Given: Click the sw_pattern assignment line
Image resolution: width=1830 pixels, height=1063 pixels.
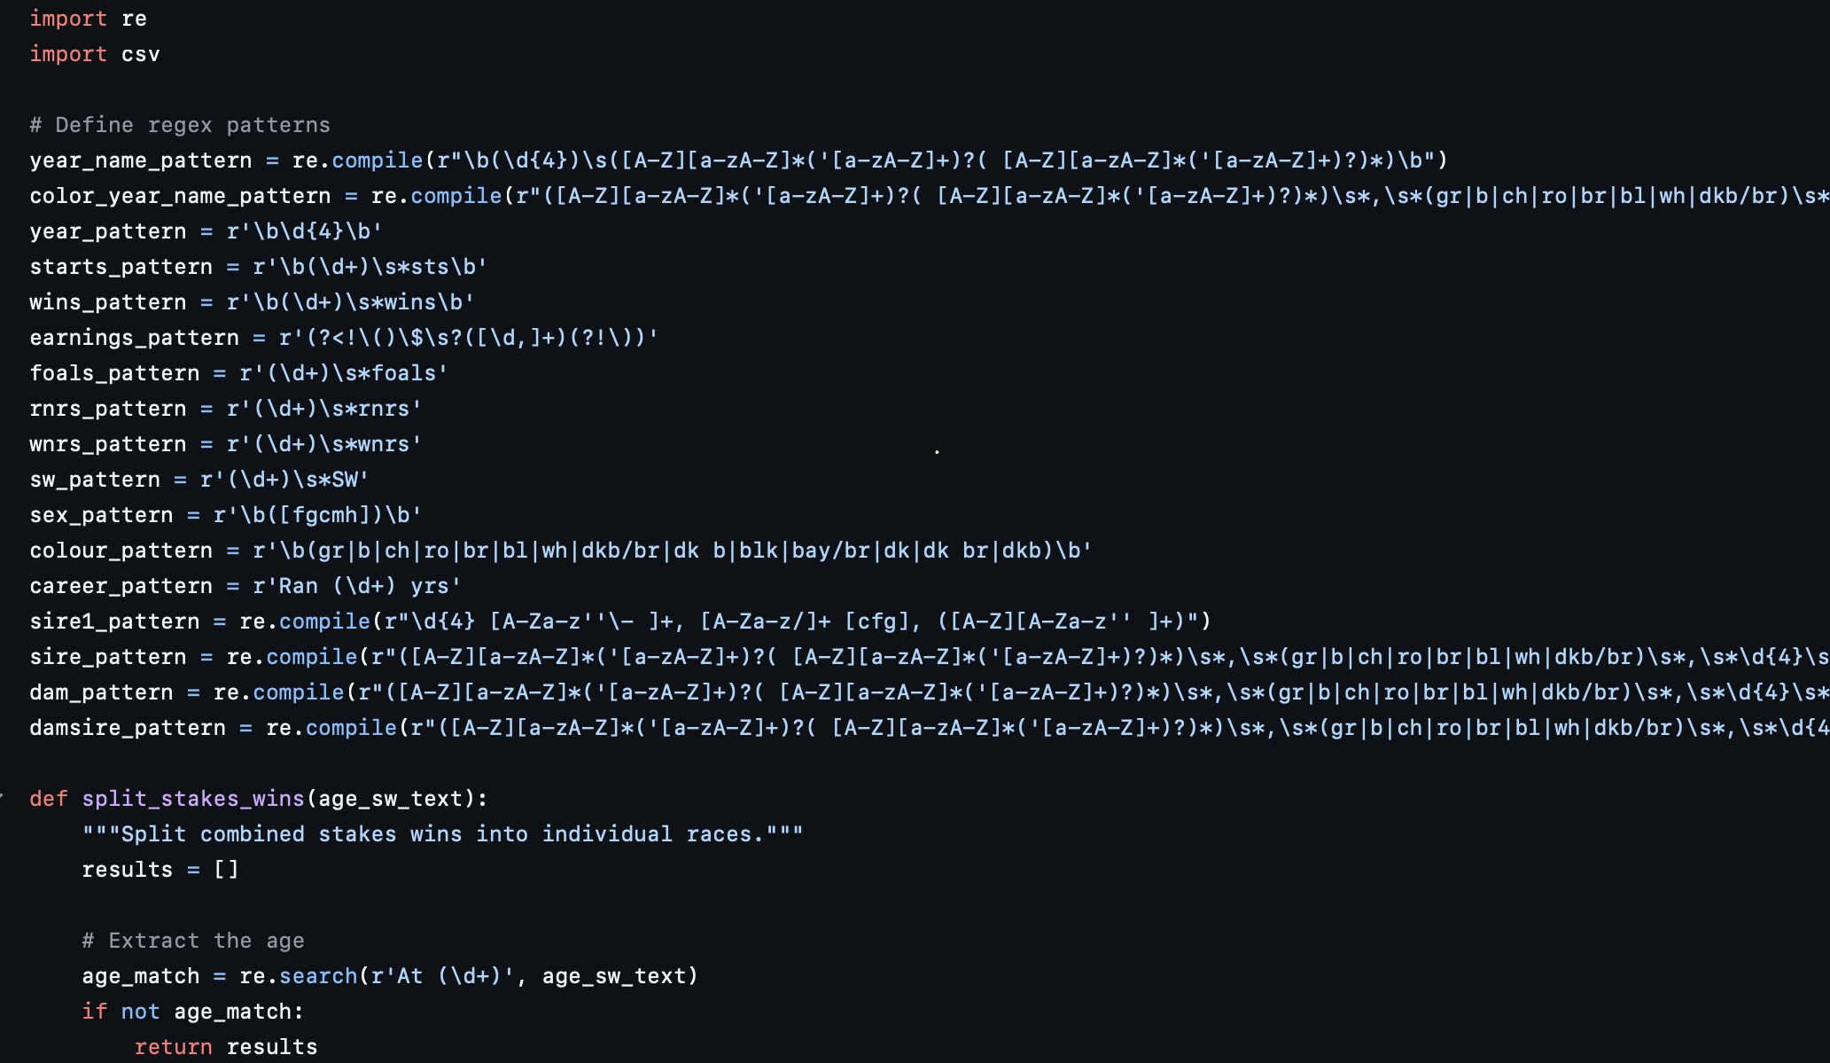Looking at the screenshot, I should pos(199,480).
